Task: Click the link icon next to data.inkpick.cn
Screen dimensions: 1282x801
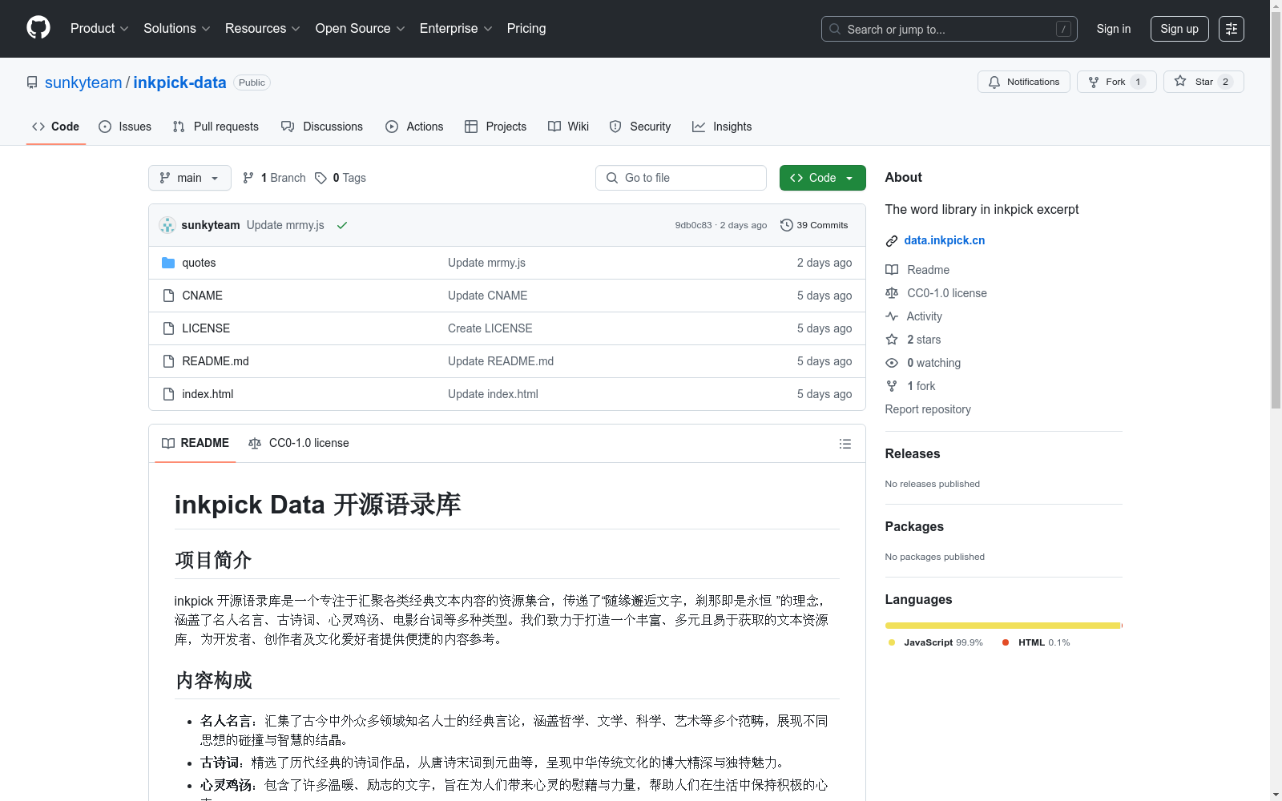Action: click(892, 241)
